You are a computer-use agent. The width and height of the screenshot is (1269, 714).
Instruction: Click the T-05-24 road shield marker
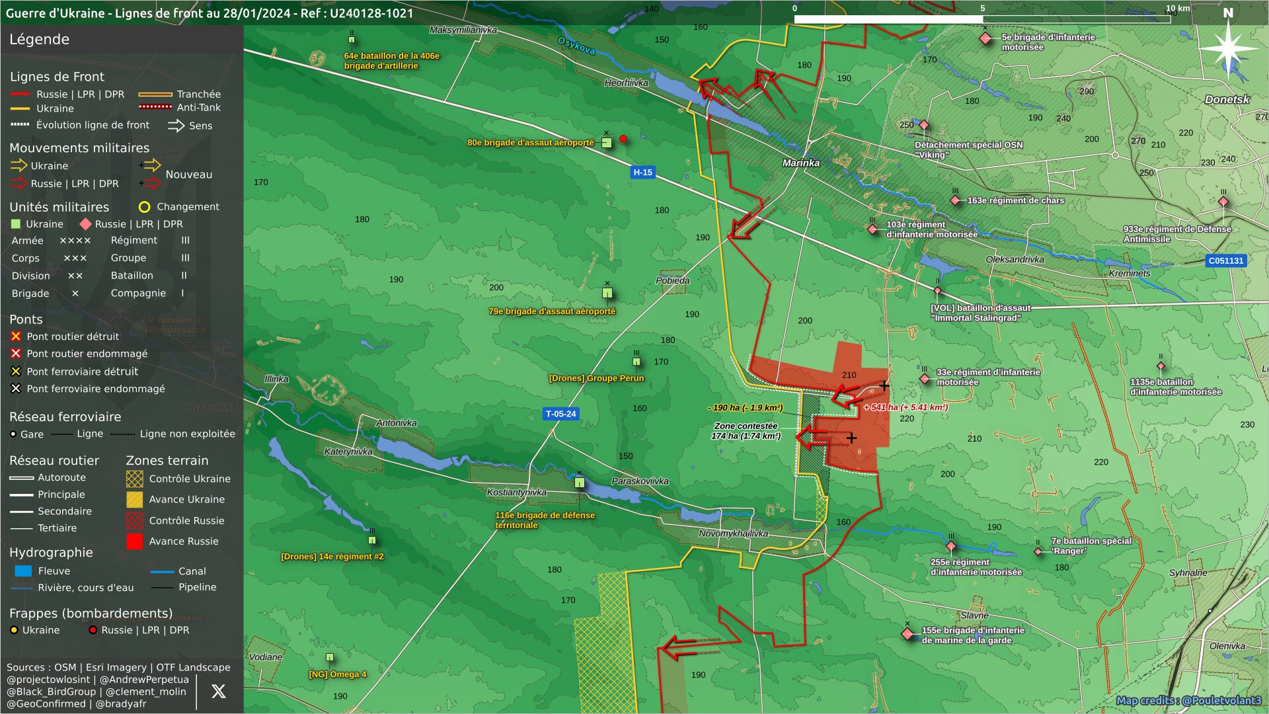[x=560, y=414]
